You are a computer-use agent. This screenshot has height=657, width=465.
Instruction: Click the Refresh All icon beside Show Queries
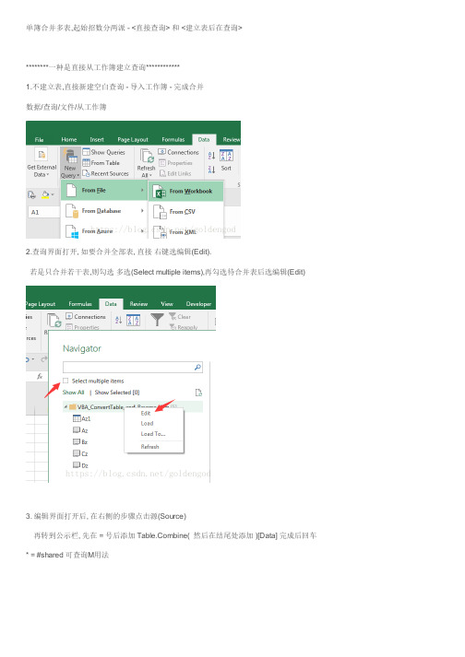coord(147,156)
